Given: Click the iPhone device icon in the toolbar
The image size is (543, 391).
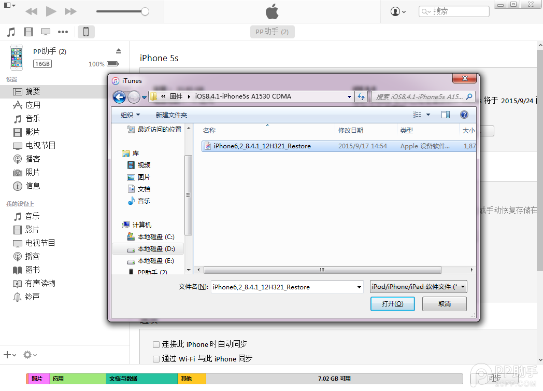Looking at the screenshot, I should [x=86, y=31].
